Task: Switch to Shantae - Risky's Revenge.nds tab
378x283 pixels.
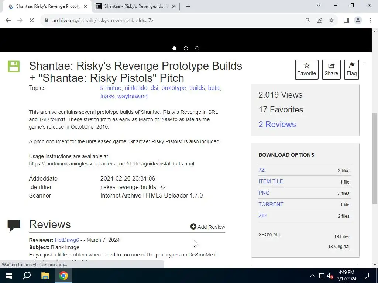Action: tap(136, 6)
